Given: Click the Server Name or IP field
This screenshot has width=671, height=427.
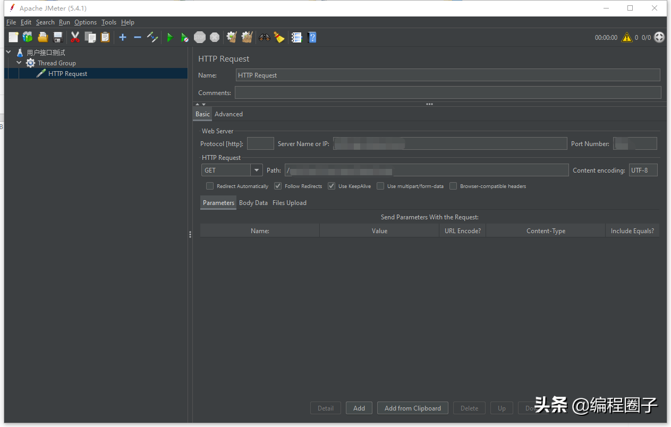Looking at the screenshot, I should coord(450,143).
